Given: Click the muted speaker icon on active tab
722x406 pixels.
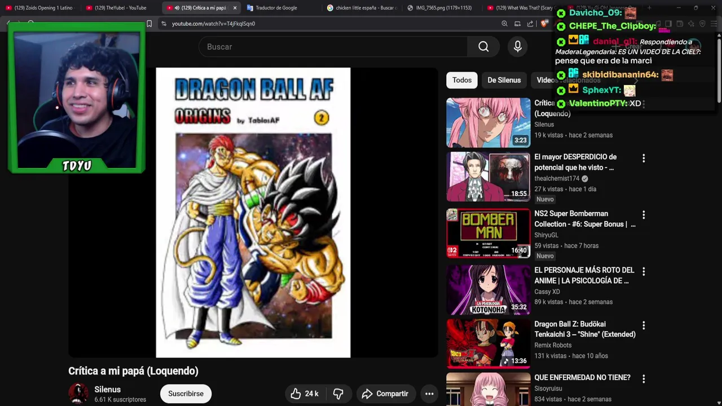Looking at the screenshot, I should pos(177,8).
